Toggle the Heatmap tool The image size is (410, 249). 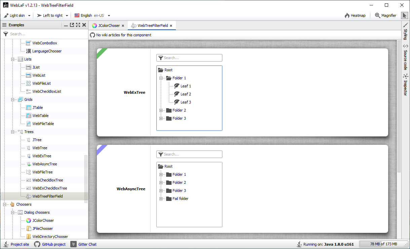tap(355, 15)
